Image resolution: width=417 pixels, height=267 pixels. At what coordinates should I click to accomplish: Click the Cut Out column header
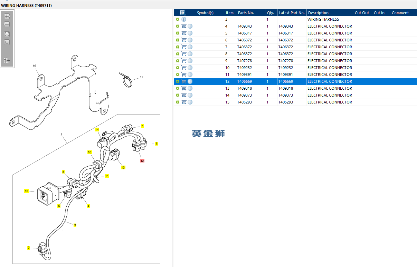pyautogui.click(x=362, y=13)
